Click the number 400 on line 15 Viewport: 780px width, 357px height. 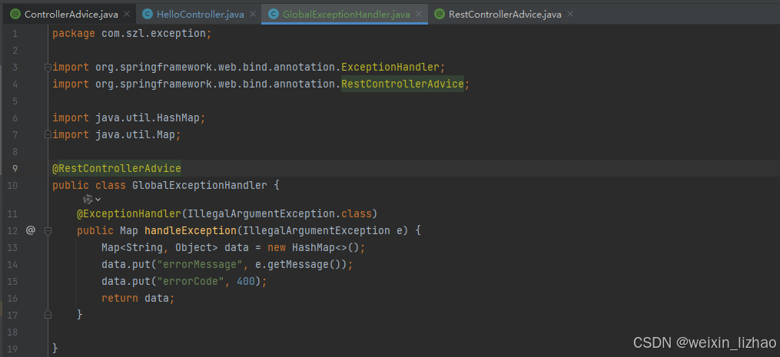coord(246,282)
